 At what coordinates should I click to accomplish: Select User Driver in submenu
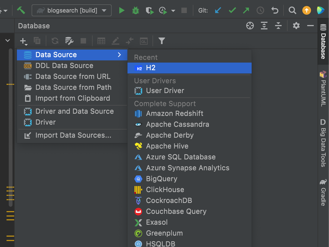pos(190,91)
